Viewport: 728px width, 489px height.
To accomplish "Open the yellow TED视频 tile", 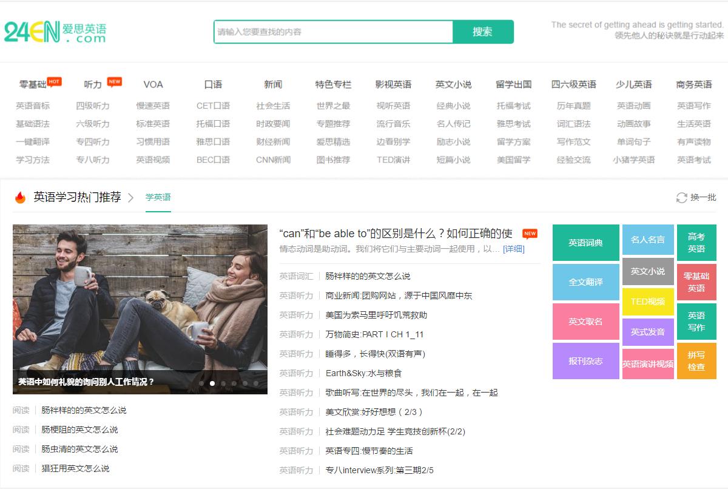I will 648,302.
